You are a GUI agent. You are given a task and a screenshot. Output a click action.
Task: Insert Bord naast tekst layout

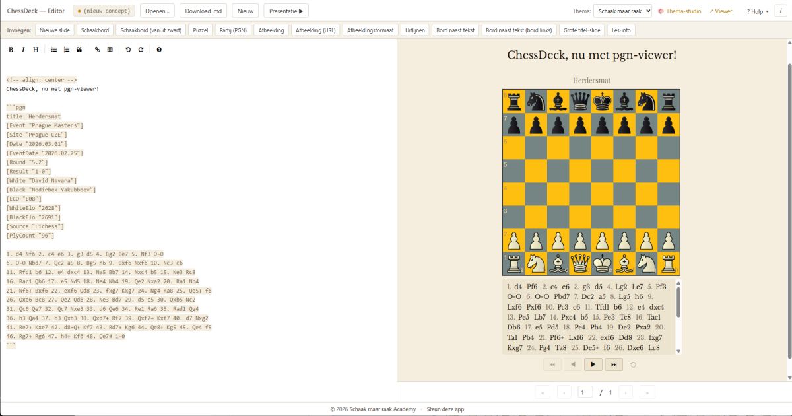pos(455,30)
